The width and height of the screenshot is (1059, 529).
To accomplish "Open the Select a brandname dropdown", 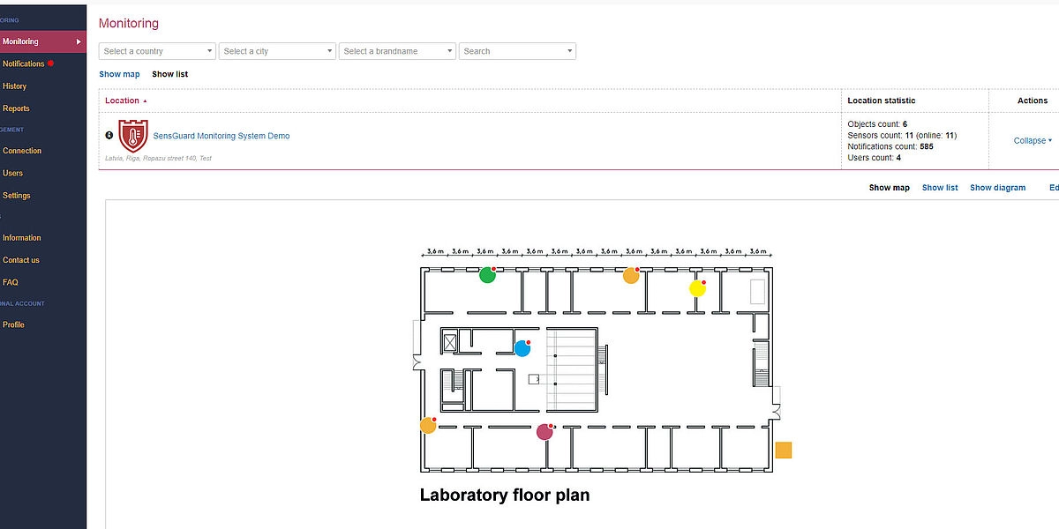I will pos(397,51).
